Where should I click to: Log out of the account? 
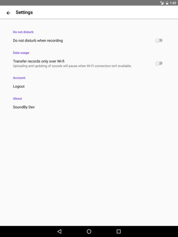[x=19, y=87]
